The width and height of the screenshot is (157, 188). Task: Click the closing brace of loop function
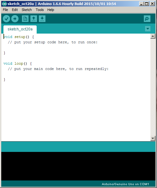5,80
